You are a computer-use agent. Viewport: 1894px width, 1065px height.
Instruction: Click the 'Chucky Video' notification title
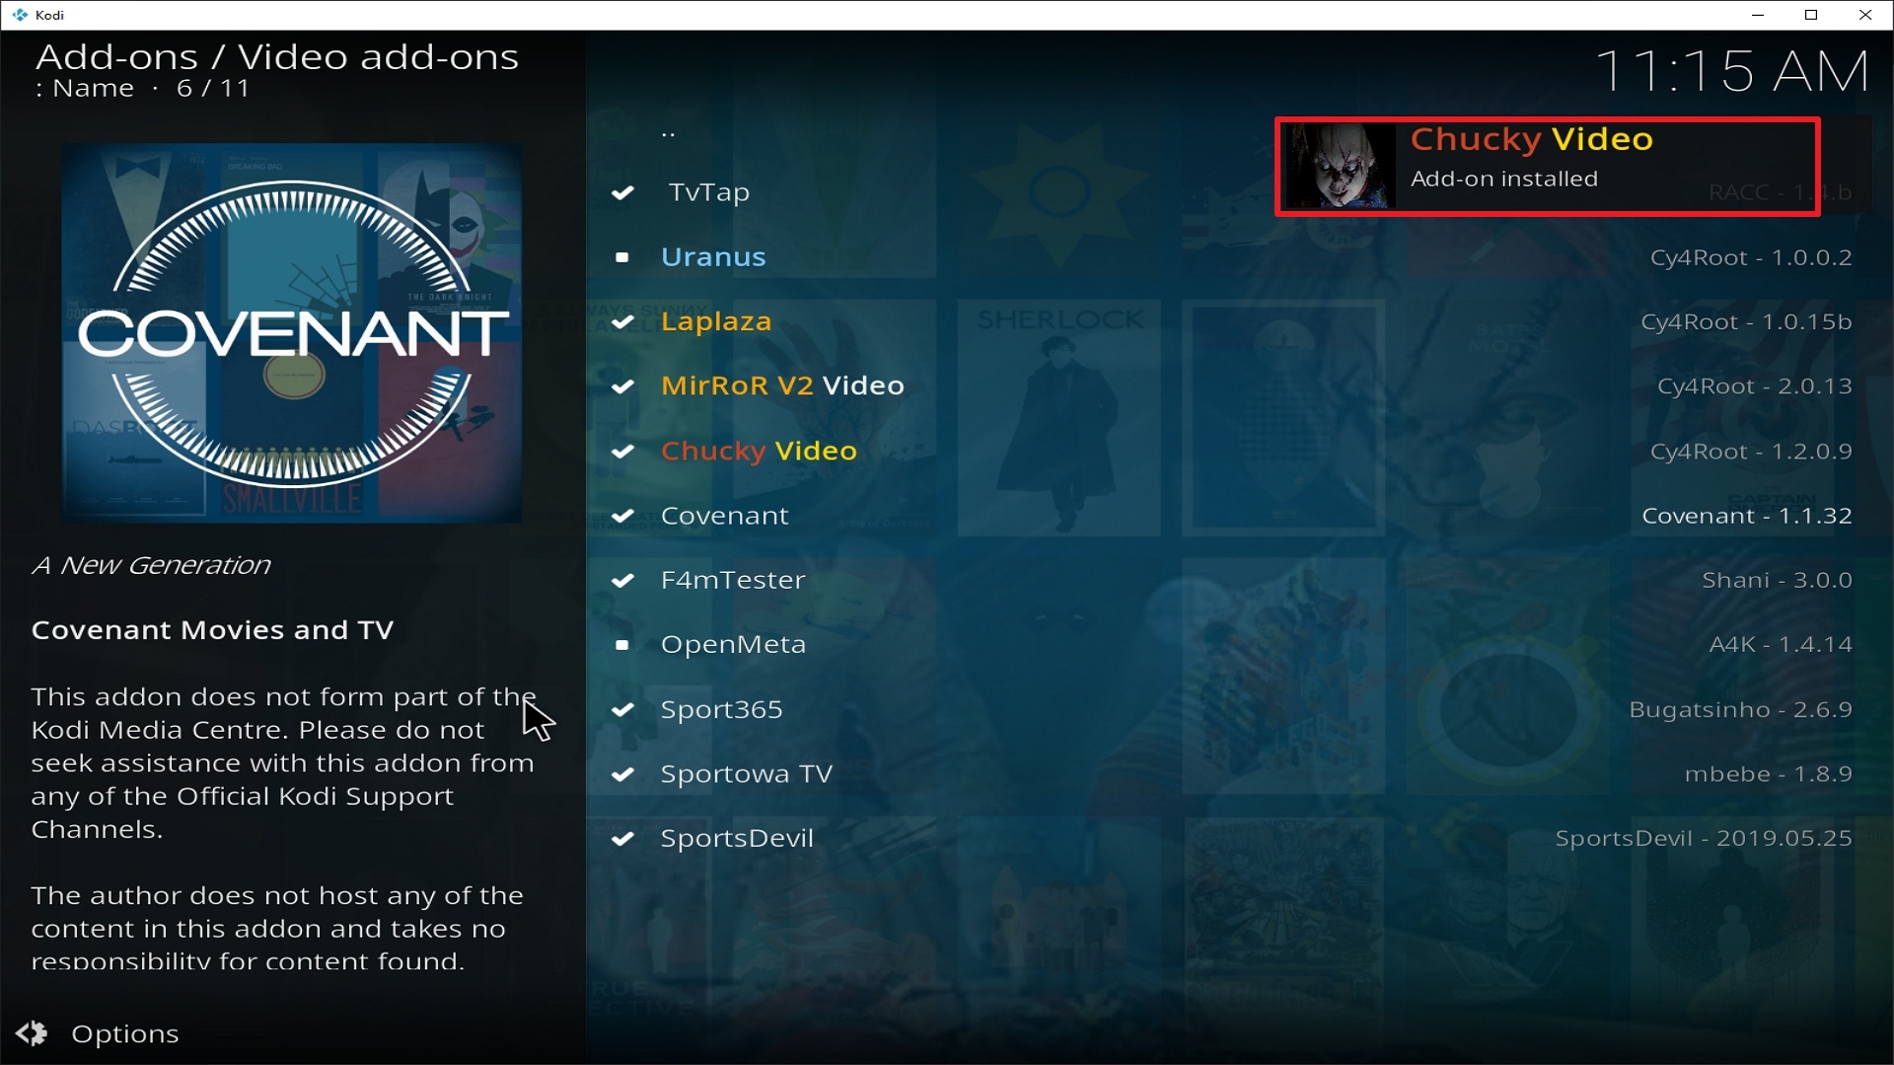pyautogui.click(x=1532, y=140)
